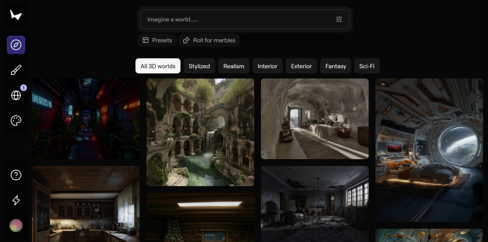488x242 pixels.
Task: Choose the Sci-Fi category tab
Action: pos(366,66)
